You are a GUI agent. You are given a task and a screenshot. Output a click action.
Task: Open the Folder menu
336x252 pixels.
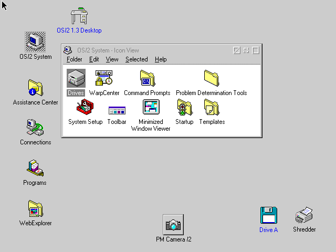(74, 59)
